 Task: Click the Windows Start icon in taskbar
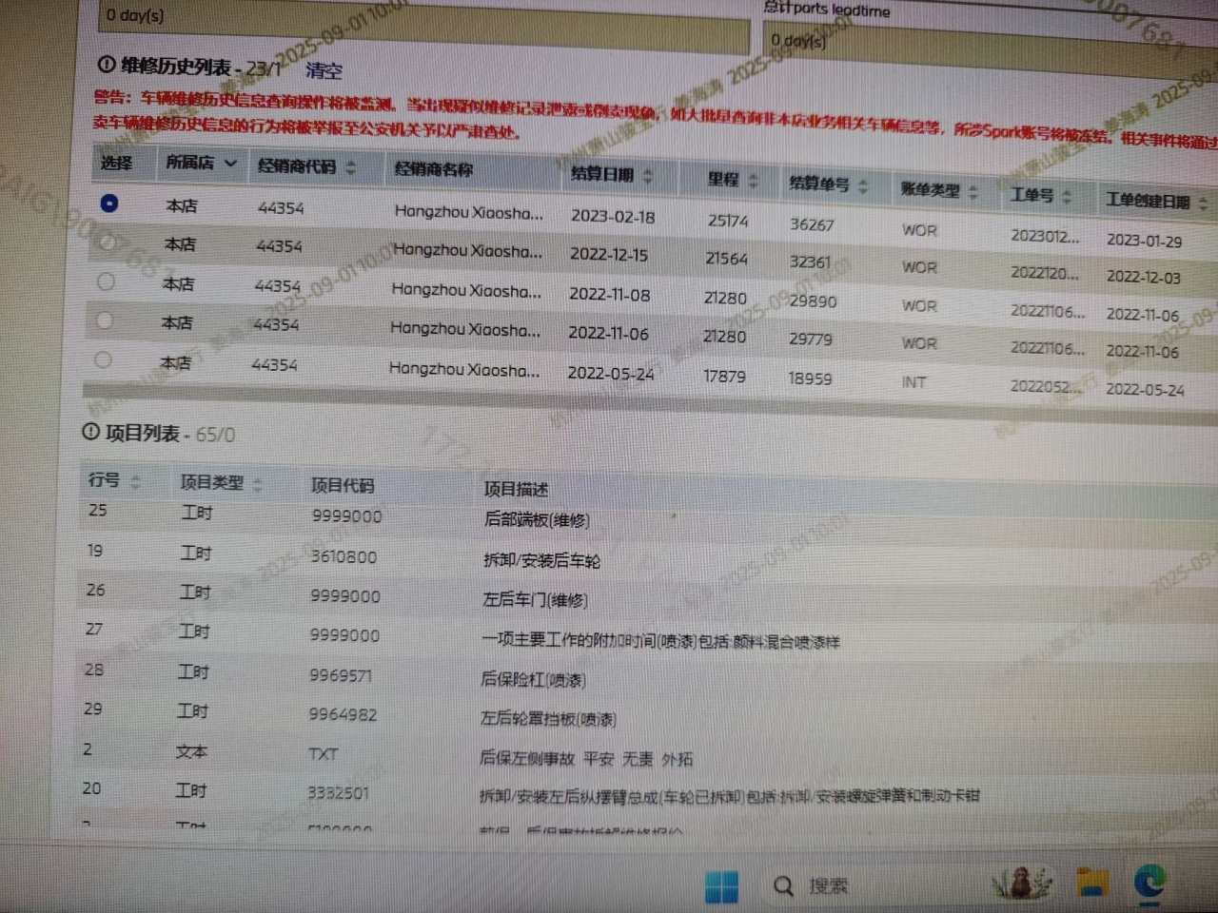721,885
